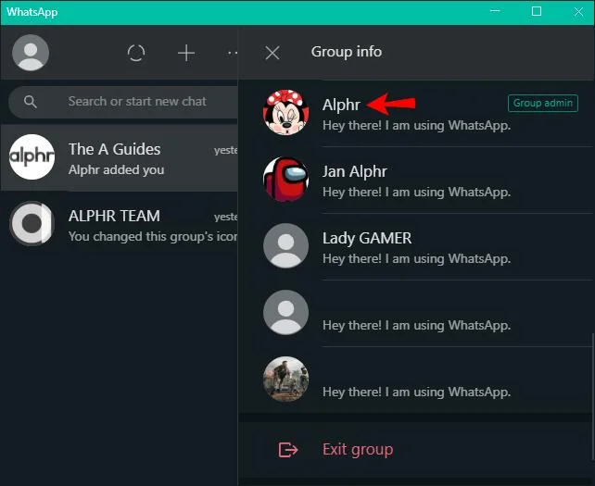Select group participant Alphr
This screenshot has width=595, height=486.
[416, 113]
